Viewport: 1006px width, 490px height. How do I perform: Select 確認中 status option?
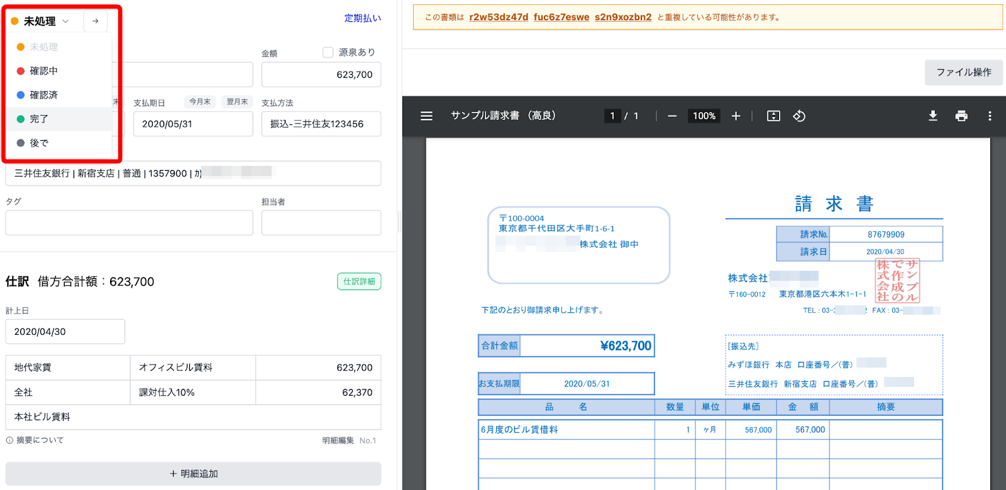(60, 71)
